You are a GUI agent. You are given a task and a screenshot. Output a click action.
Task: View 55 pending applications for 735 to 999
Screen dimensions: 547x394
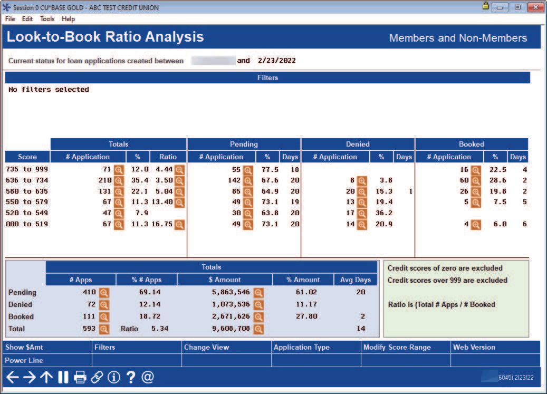click(248, 170)
